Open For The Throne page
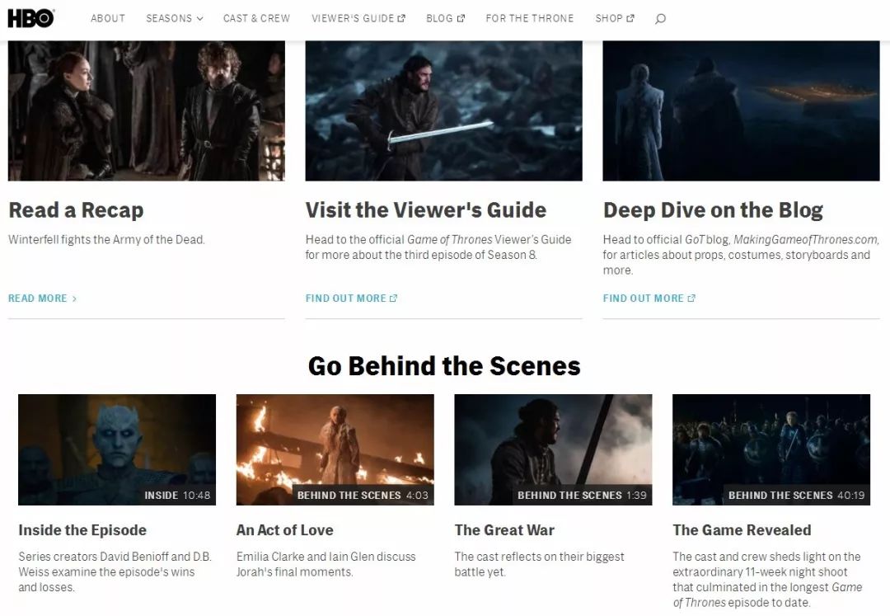Image resolution: width=890 pixels, height=616 pixels. 530,18
